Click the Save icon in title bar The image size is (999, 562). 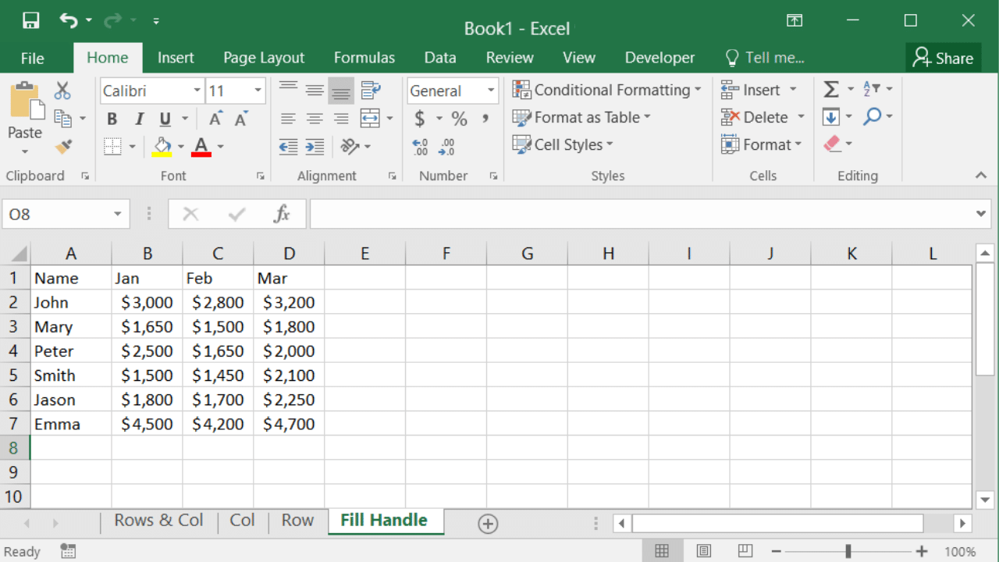(30, 20)
